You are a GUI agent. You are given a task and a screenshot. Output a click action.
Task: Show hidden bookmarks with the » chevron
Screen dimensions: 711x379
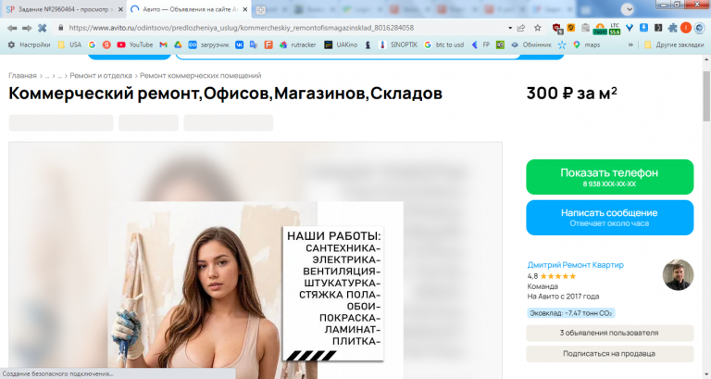(630, 44)
